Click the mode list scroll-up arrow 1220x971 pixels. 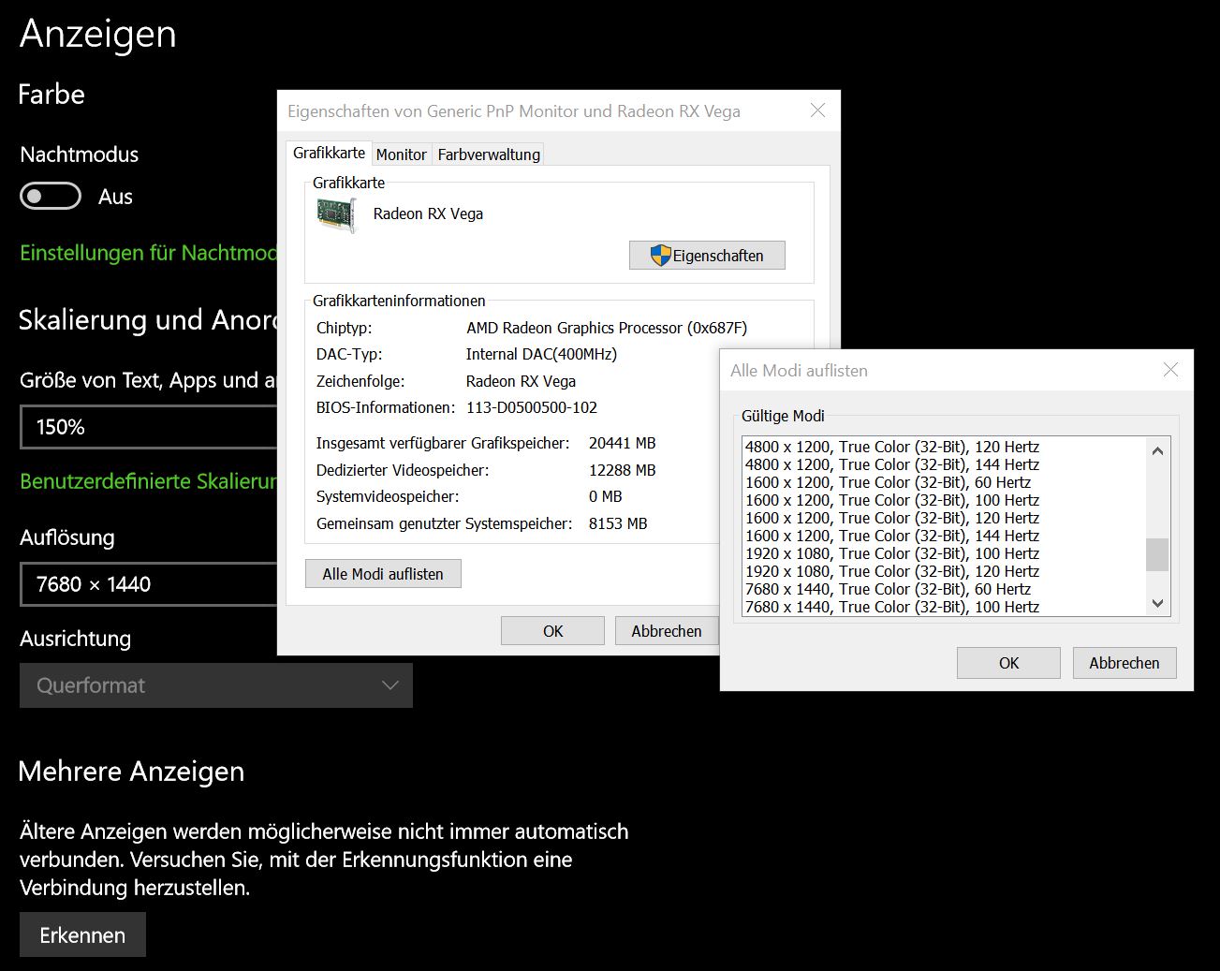tap(1157, 450)
